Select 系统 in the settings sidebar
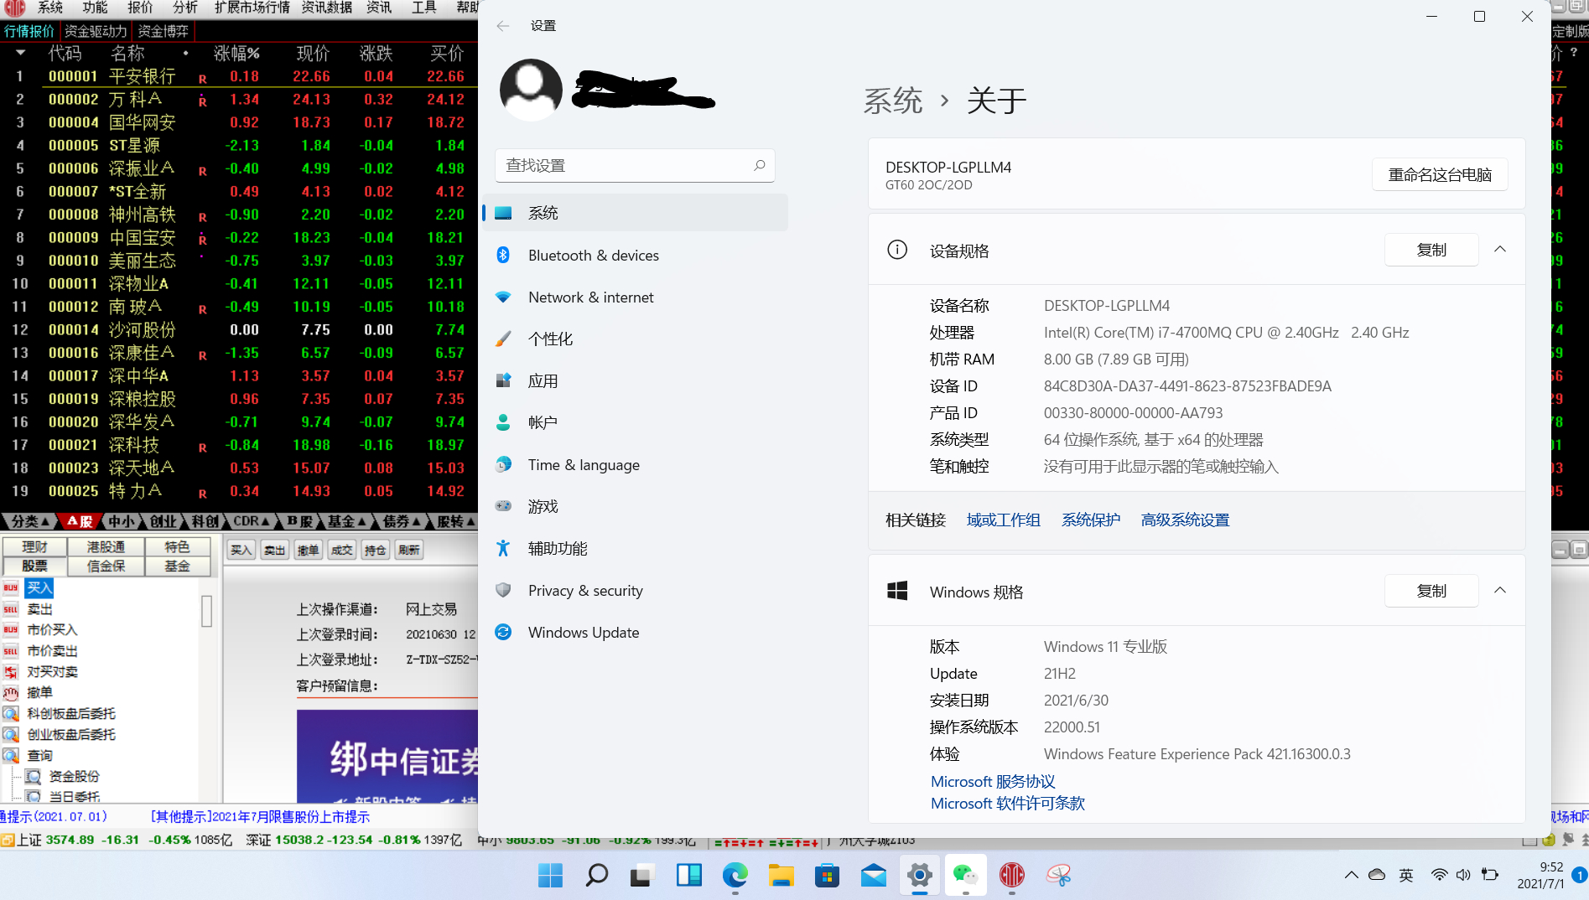The image size is (1589, 900). click(x=635, y=213)
